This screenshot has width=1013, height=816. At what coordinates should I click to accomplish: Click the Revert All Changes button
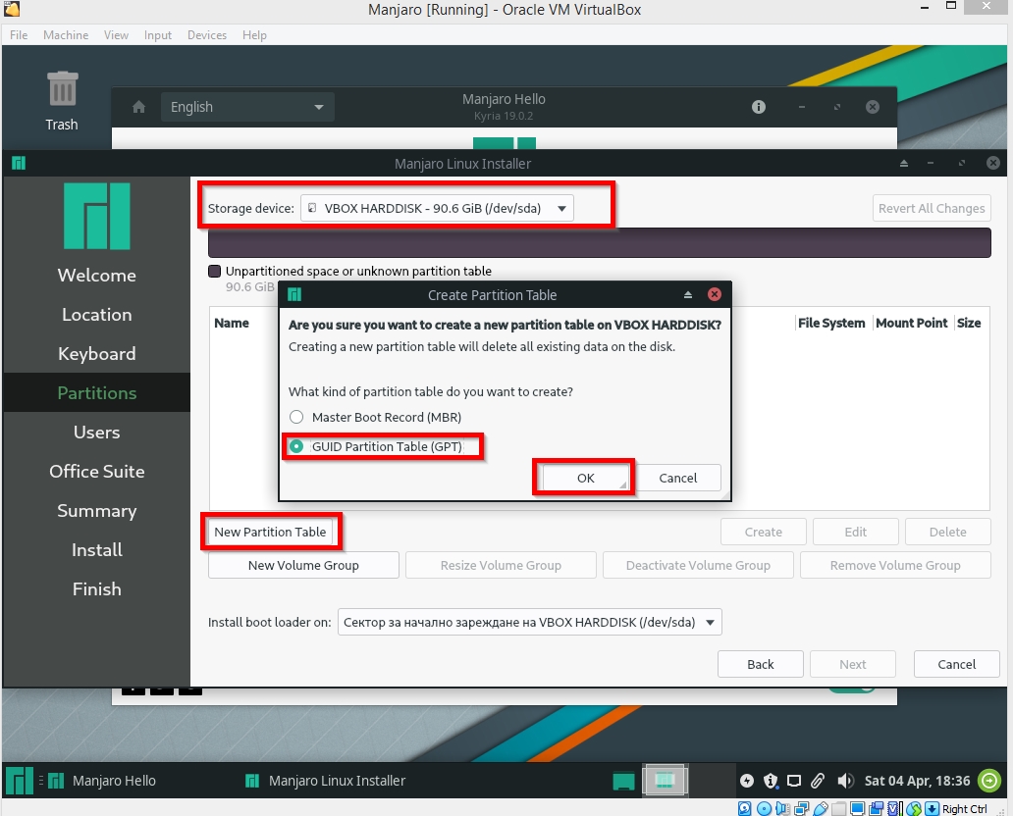pos(932,208)
